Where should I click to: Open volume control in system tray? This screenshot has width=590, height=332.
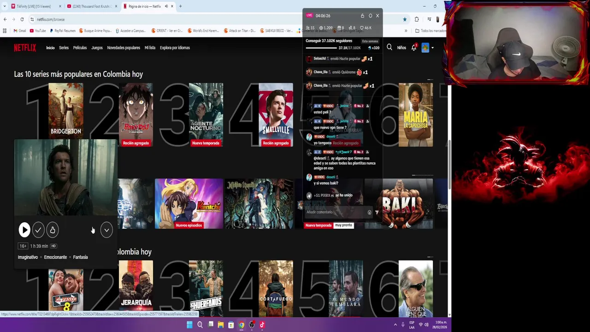click(x=426, y=325)
